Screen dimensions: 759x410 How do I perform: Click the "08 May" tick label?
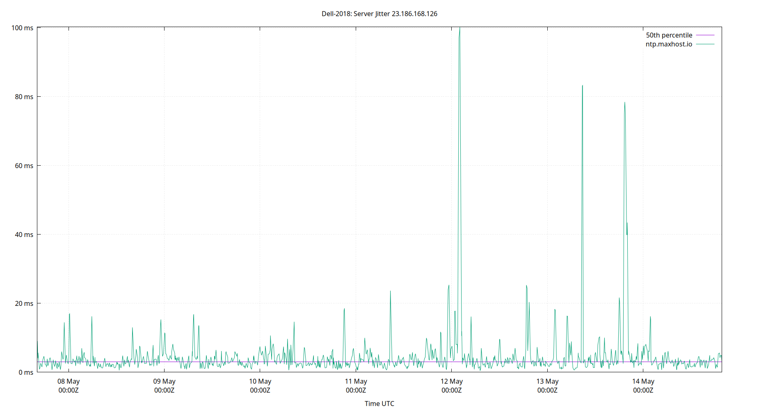click(68, 381)
